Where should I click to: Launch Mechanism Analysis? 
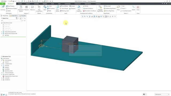pyautogui.click(x=21, y=8)
